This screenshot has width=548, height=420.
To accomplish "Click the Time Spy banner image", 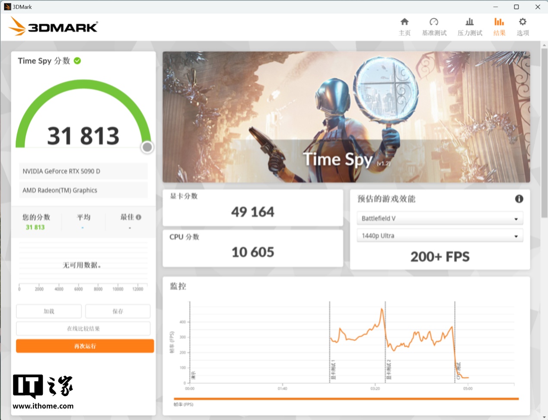I will click(x=346, y=117).
